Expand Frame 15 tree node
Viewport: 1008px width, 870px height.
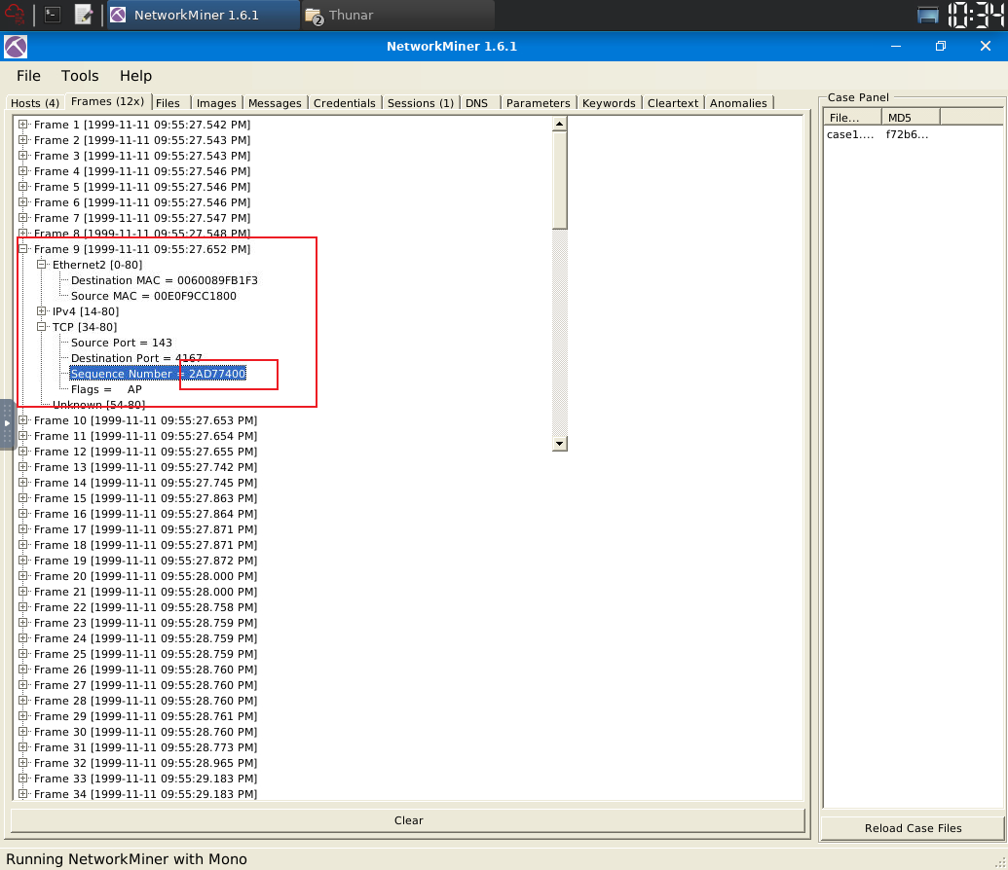[x=23, y=498]
